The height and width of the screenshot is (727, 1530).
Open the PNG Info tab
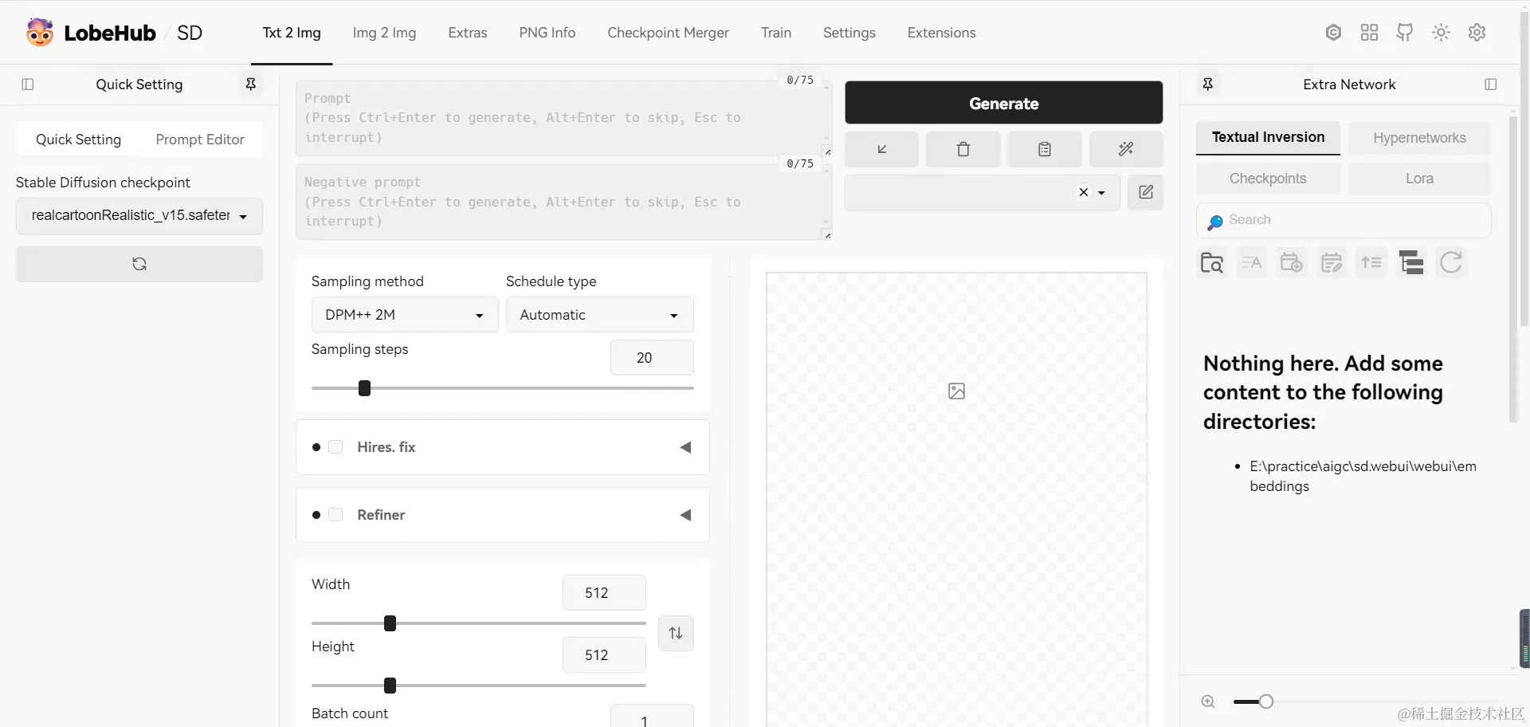pyautogui.click(x=547, y=33)
